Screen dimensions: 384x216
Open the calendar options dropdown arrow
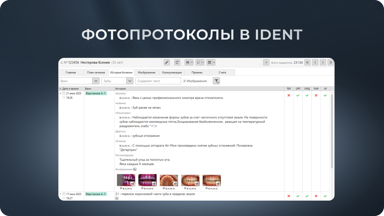pyautogui.click(x=213, y=62)
